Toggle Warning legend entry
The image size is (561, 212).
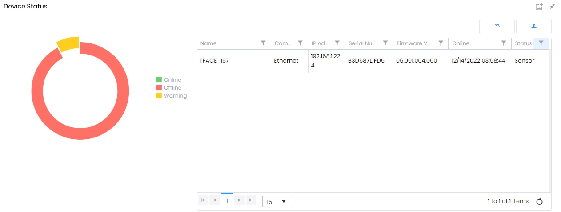click(x=171, y=96)
